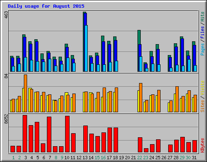Image resolution: width=207 pixels, height=162 pixels.
Task: Click day 30 on the x-axis
Action: tap(188, 158)
